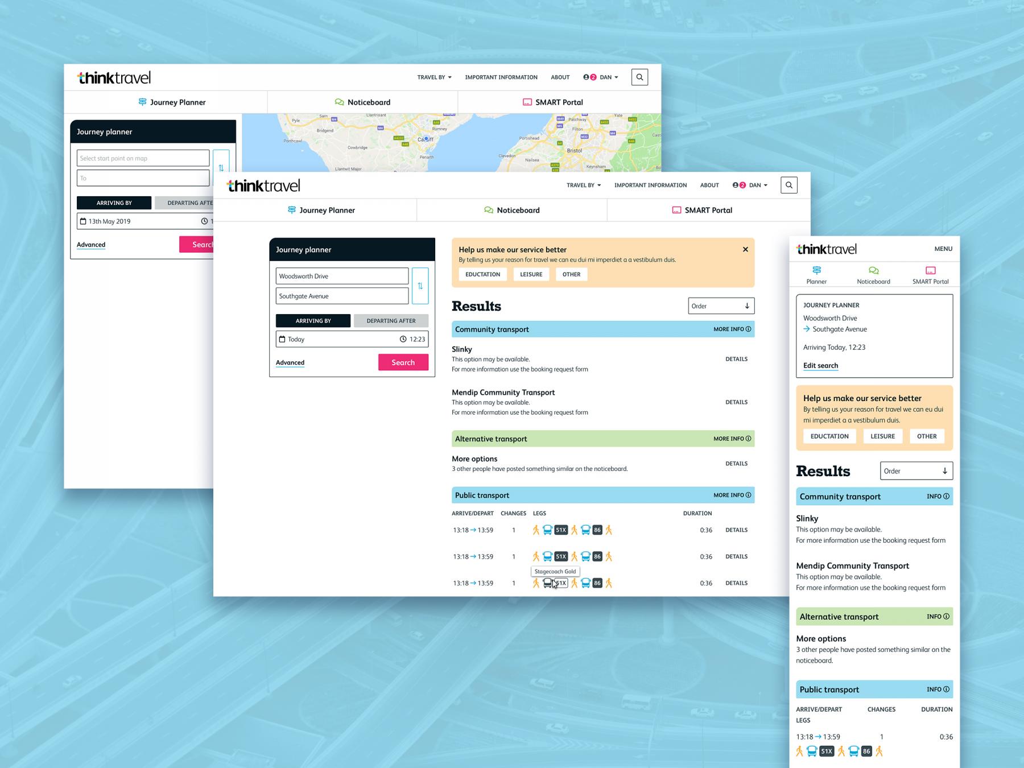The image size is (1024, 768).
Task: Click the thinktravel logo in mobile view
Action: (x=827, y=249)
